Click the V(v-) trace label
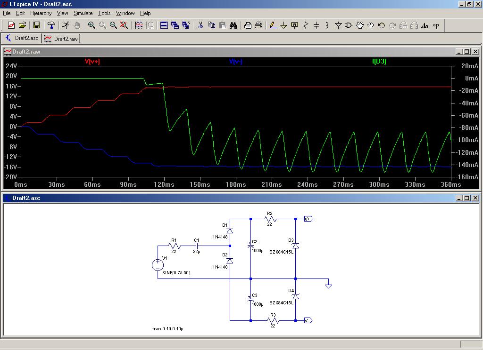Viewport: 483px width, 350px height. click(236, 62)
